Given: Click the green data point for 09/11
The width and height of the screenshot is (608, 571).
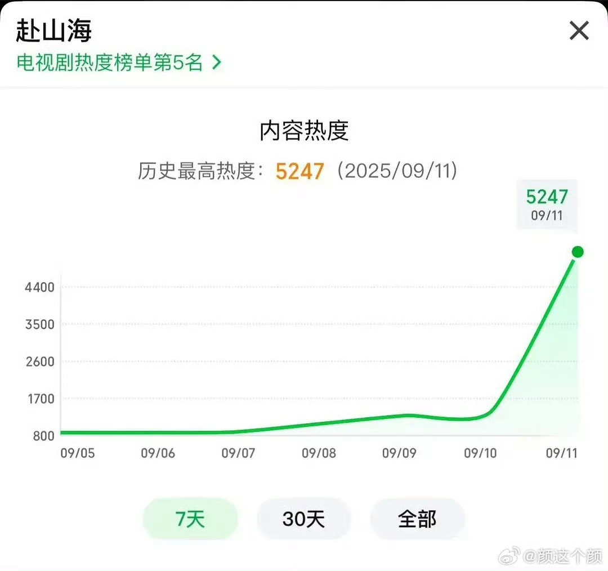Looking at the screenshot, I should pos(578,252).
